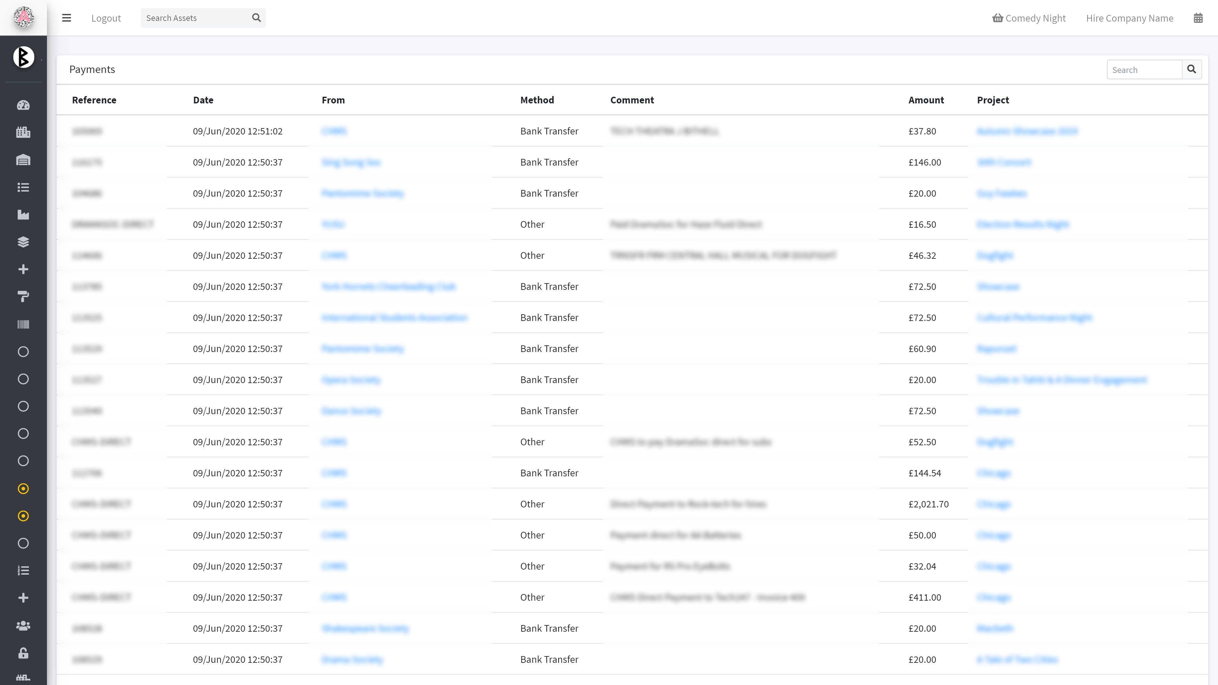Open the unlocked padlock sidebar icon
This screenshot has width=1218, height=685.
pos(23,653)
